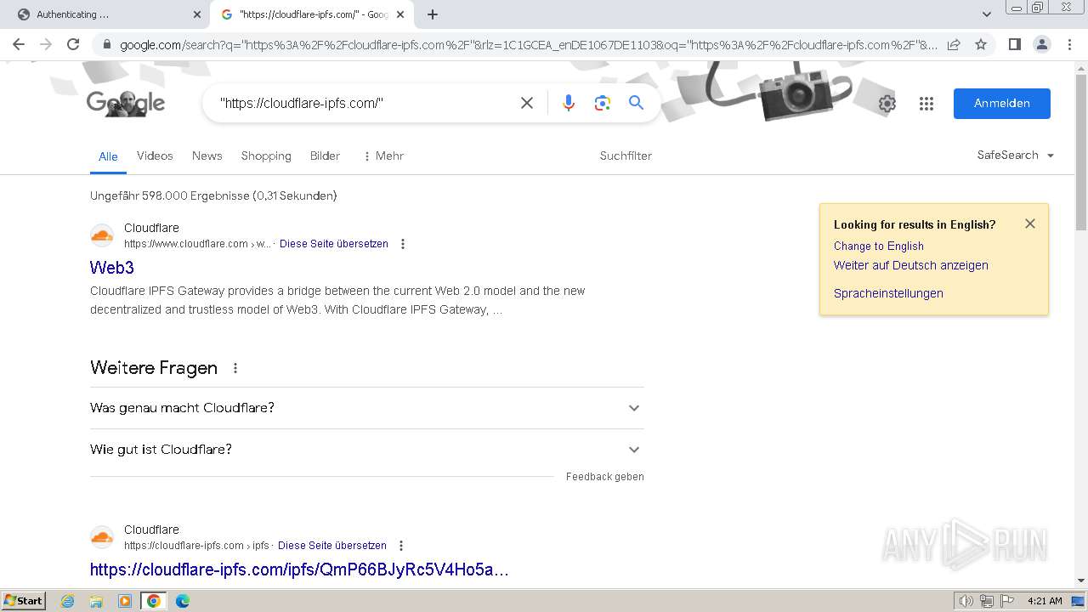Viewport: 1088px width, 612px height.
Task: Switch to Bilder results
Action: point(325,156)
